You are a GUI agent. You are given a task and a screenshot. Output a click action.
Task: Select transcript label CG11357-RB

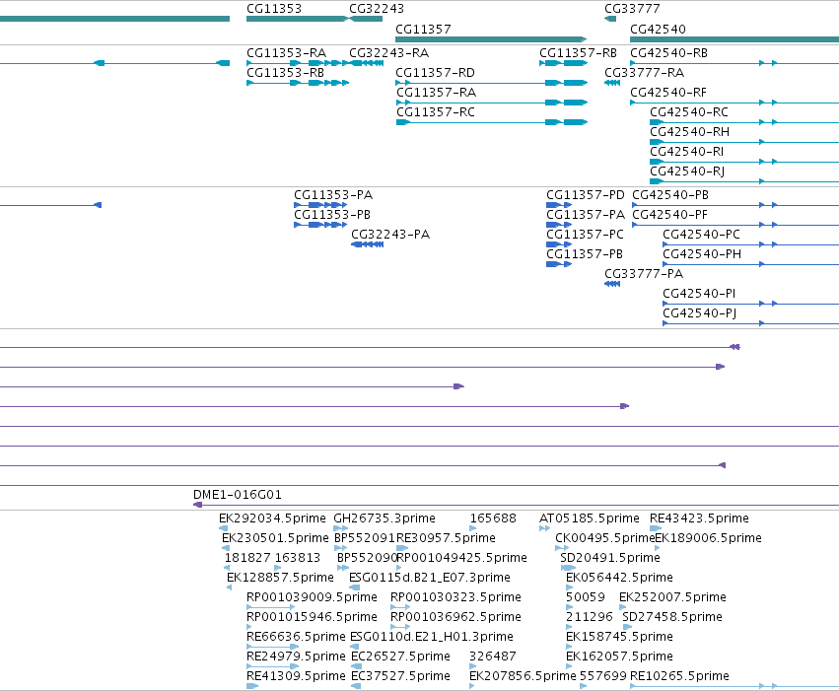point(579,53)
